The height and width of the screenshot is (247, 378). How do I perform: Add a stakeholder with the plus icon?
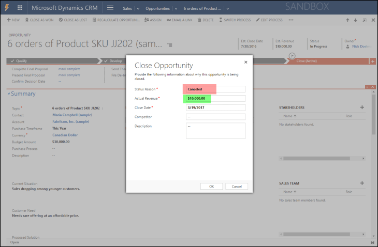[x=362, y=107]
